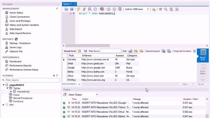Viewport: 210px width, 118px height.
Task: Click the Revert button
Action: [201, 84]
